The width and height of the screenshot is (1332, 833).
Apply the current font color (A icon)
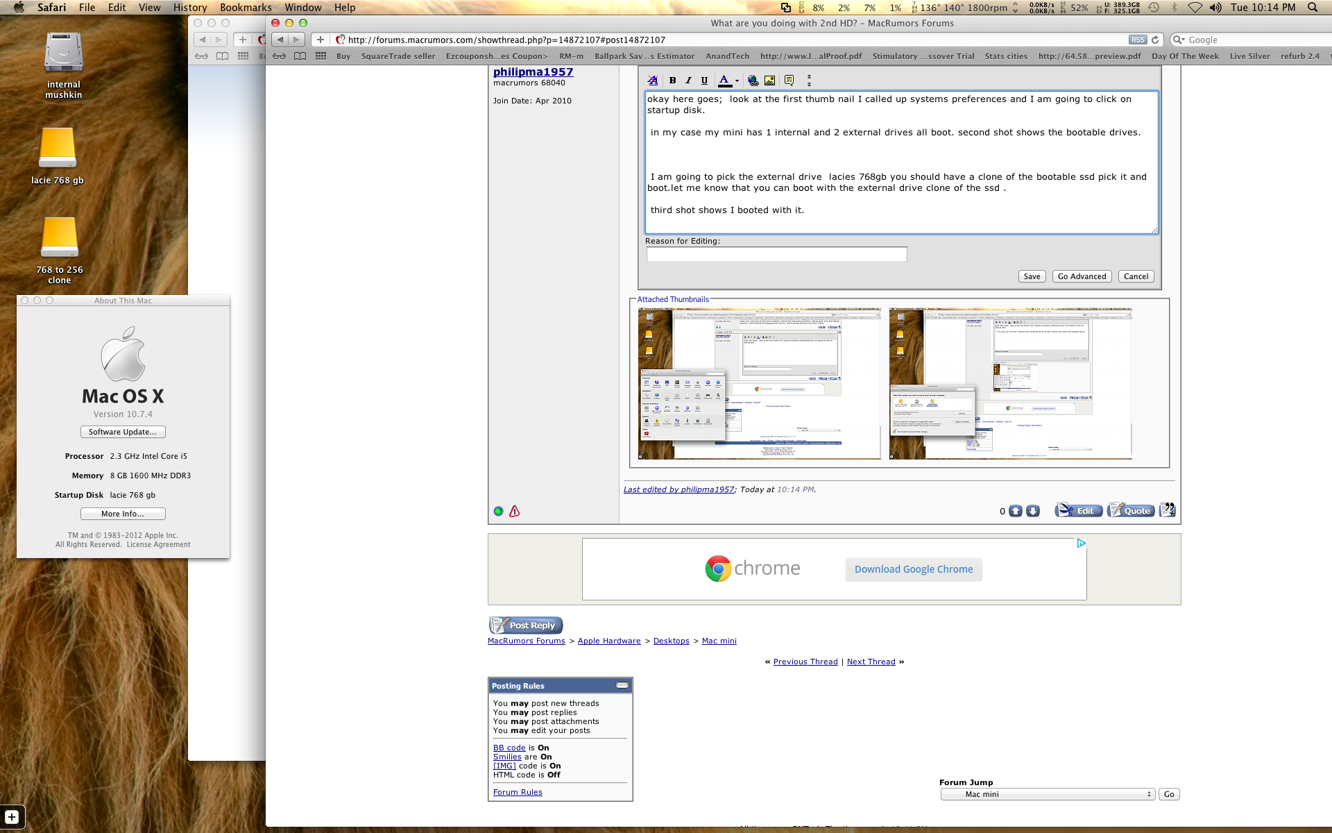tap(724, 81)
